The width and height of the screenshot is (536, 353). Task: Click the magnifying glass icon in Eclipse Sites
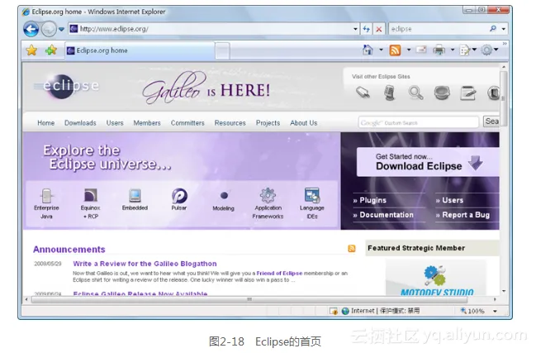415,93
